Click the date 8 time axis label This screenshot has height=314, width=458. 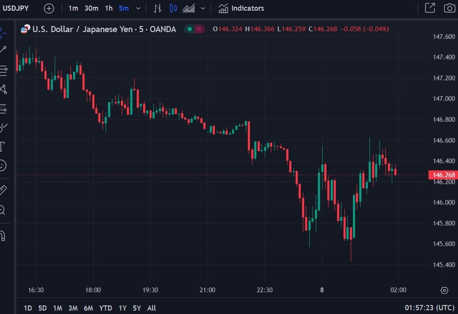[x=322, y=290]
